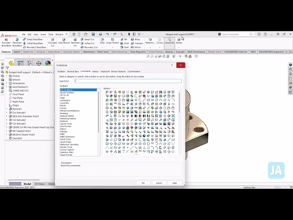Switch to the DimXpertManager crosshair tab

pyautogui.click(x=38, y=63)
